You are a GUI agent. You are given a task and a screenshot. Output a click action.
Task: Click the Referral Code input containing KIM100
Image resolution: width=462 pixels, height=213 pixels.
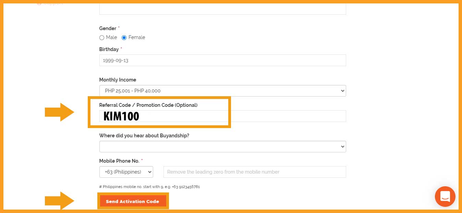click(x=222, y=116)
